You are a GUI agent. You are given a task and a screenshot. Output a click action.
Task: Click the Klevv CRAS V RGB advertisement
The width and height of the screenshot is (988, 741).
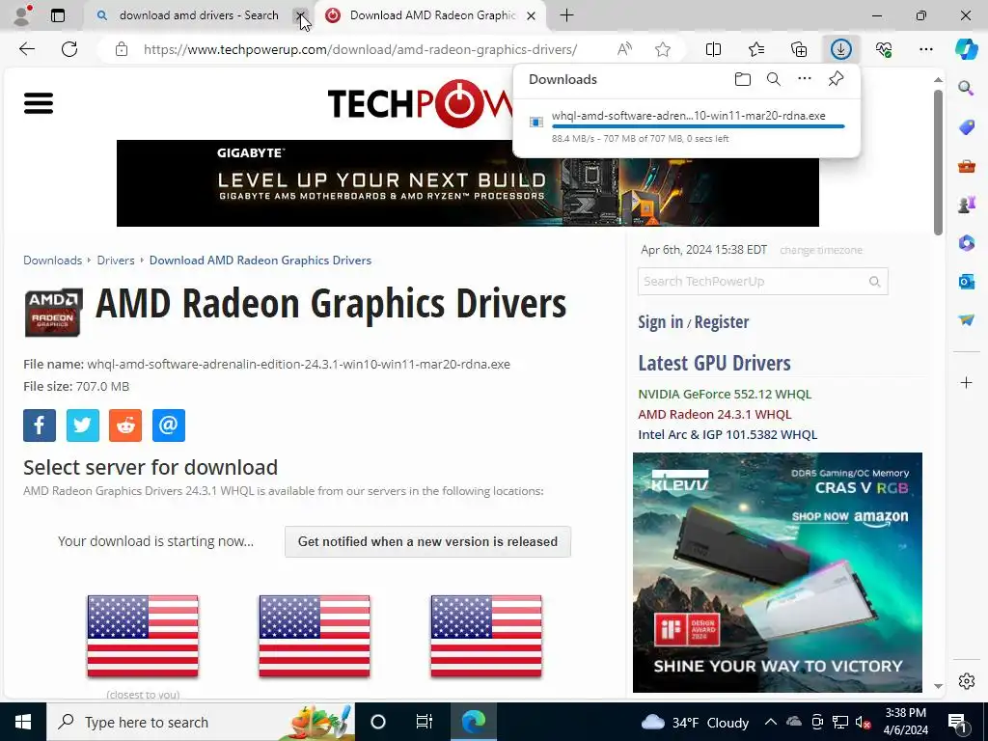pyautogui.click(x=778, y=573)
